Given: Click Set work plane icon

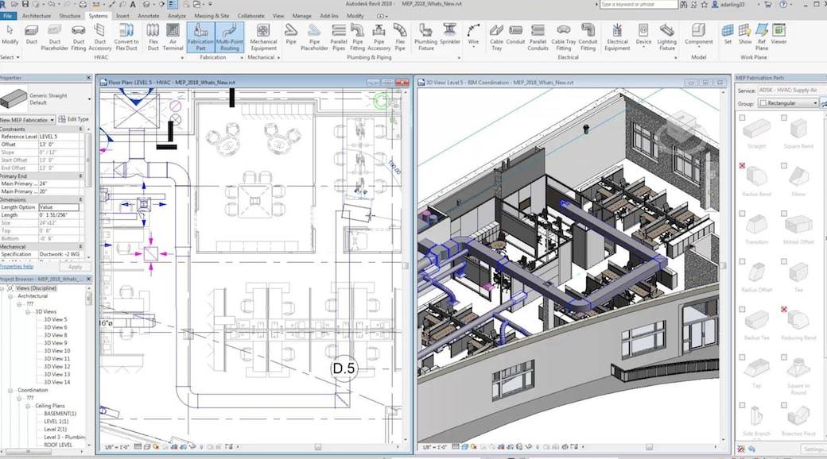Looking at the screenshot, I should [728, 35].
